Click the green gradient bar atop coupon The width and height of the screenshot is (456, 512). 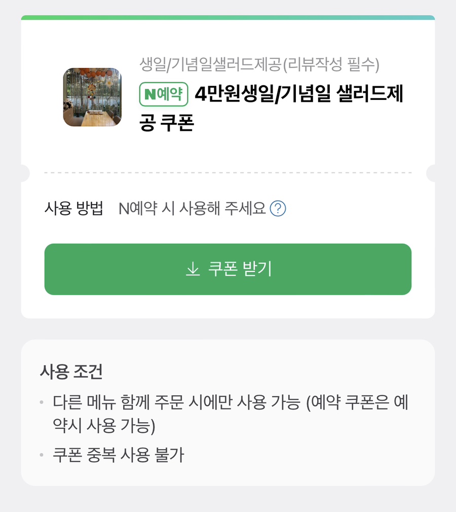click(x=228, y=18)
